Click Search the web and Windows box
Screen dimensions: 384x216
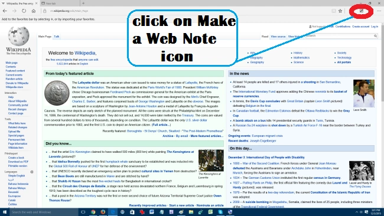click(44, 212)
